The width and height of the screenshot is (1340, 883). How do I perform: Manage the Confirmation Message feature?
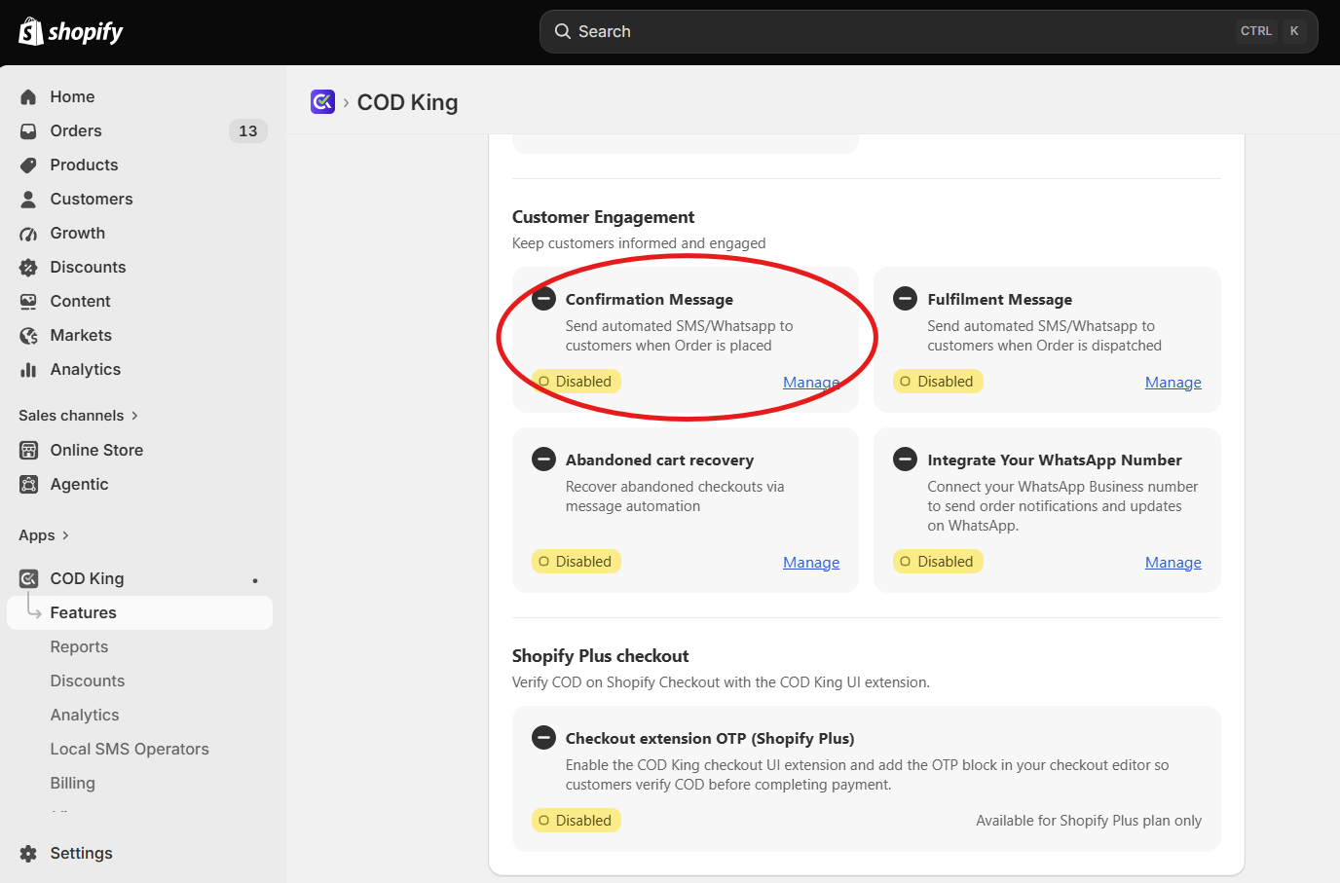tap(811, 383)
